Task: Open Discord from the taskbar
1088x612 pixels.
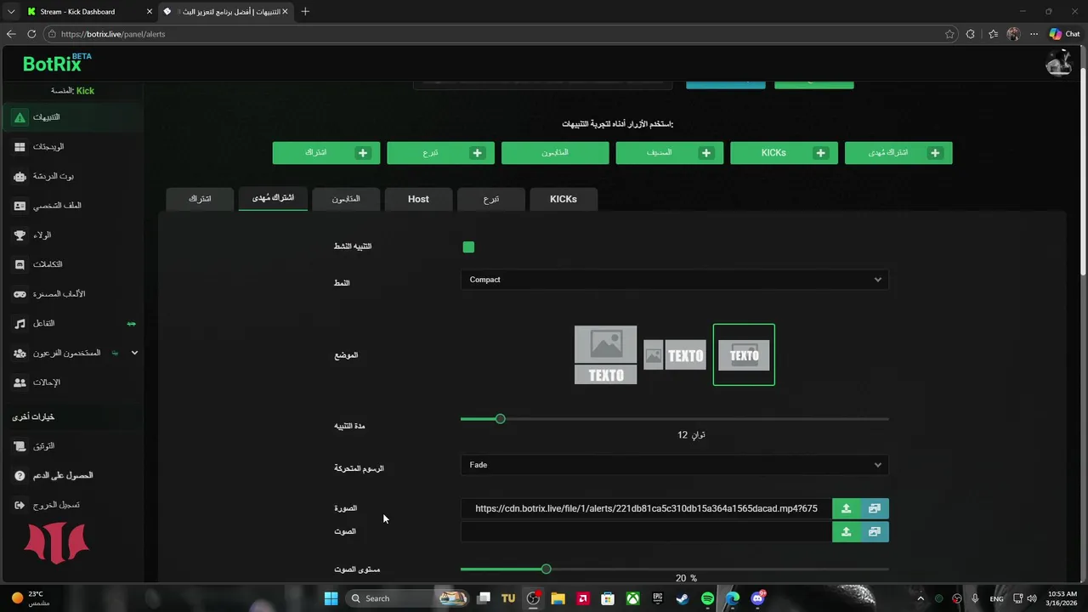Action: point(757,598)
